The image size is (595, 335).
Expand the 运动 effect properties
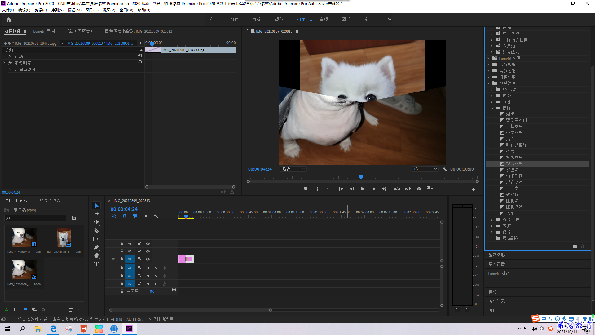click(4, 56)
